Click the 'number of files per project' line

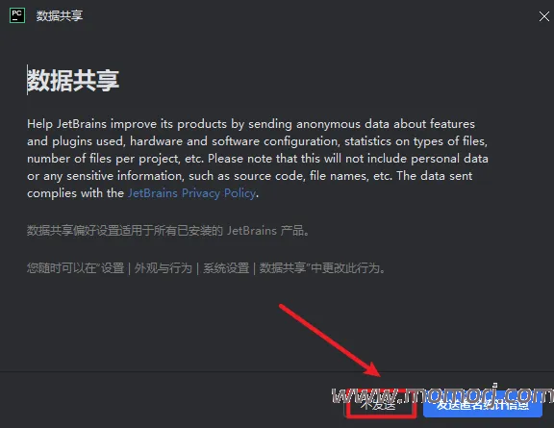tap(258, 159)
